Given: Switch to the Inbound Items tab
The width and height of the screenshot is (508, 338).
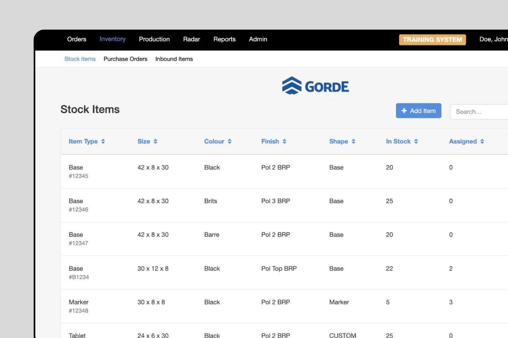Looking at the screenshot, I should pyautogui.click(x=174, y=59).
